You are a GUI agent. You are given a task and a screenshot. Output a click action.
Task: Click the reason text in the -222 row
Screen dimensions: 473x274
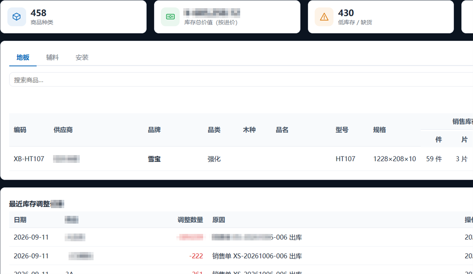coord(257,256)
